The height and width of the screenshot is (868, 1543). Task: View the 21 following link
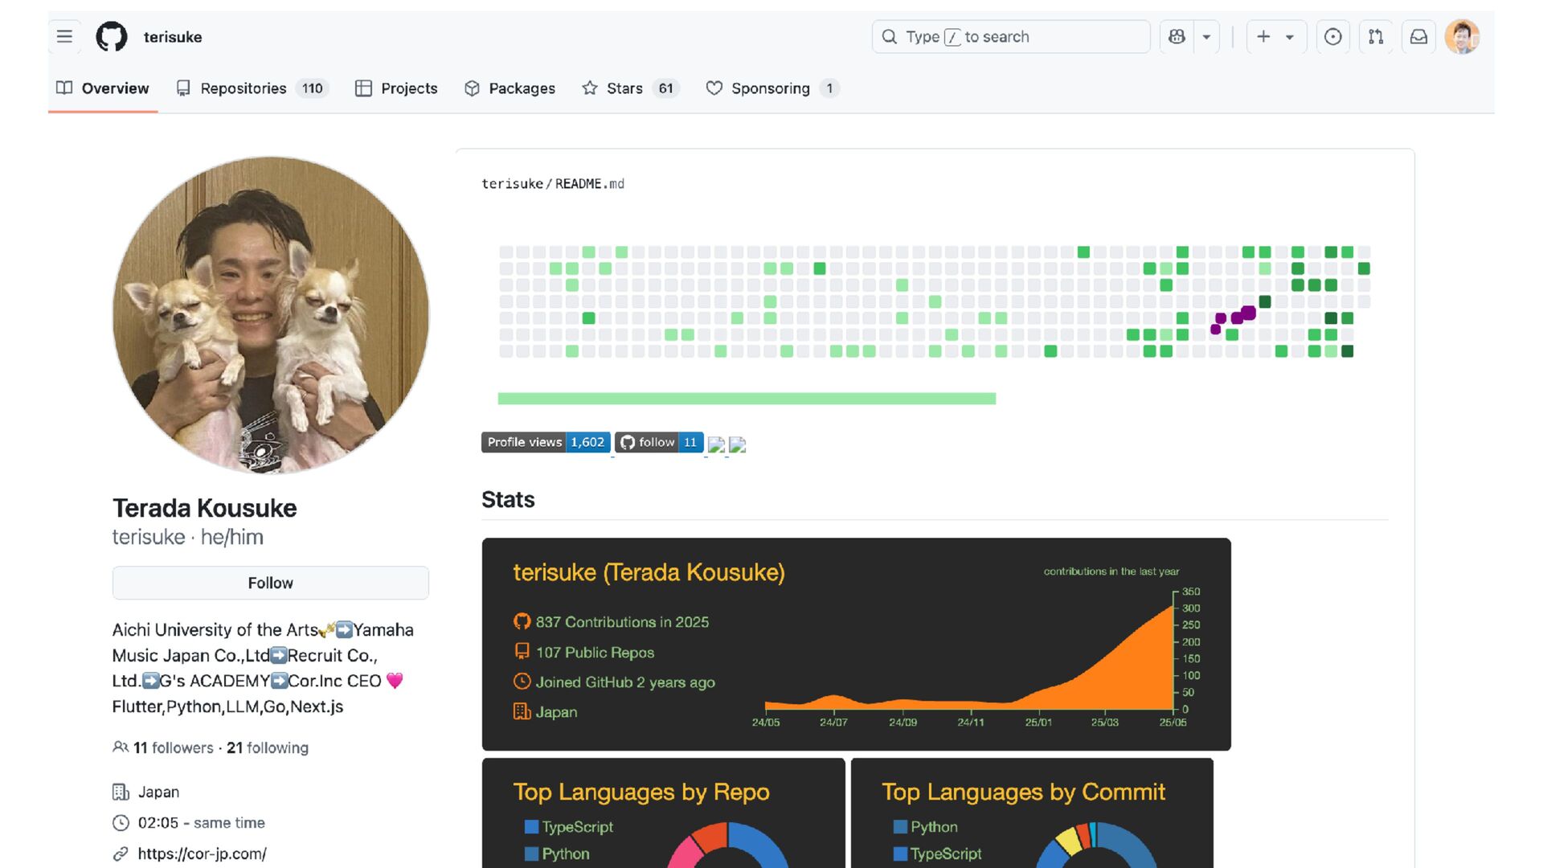click(268, 747)
